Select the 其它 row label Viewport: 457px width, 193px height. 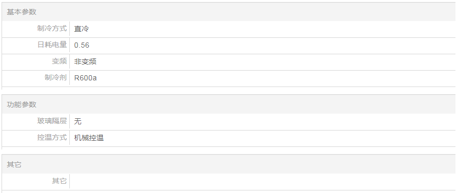tap(59, 181)
